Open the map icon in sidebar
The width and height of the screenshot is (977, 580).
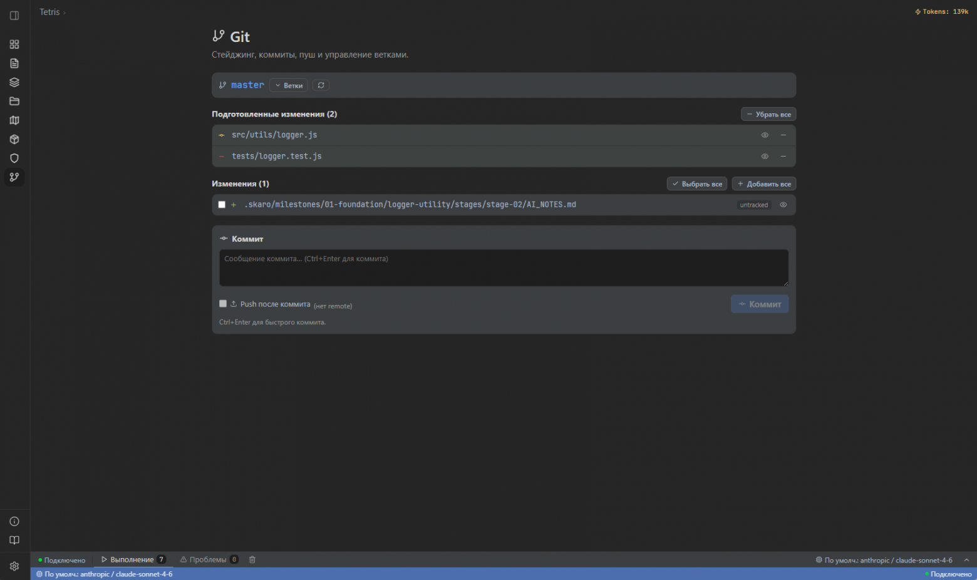pyautogui.click(x=14, y=120)
